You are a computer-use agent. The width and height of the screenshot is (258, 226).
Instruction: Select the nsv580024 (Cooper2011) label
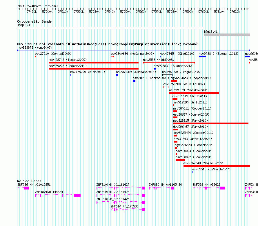195,151
